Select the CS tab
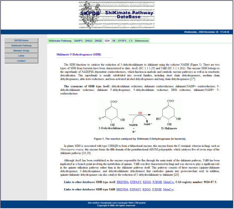This screenshot has width=234, height=209. [131, 41]
